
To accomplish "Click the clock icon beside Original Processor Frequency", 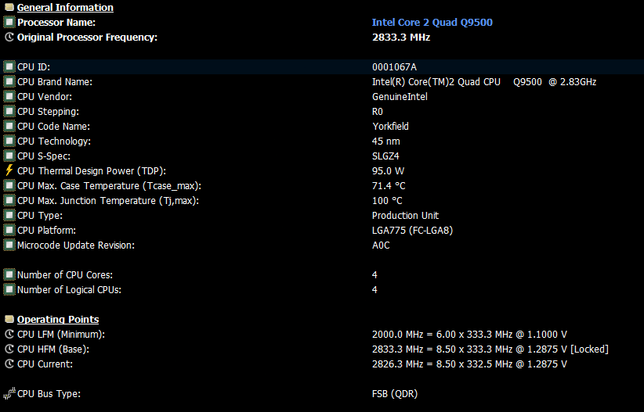I will 9,37.
